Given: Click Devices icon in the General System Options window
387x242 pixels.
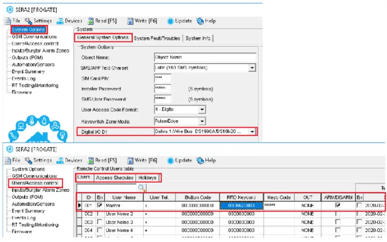Looking at the screenshot, I should click(60, 21).
